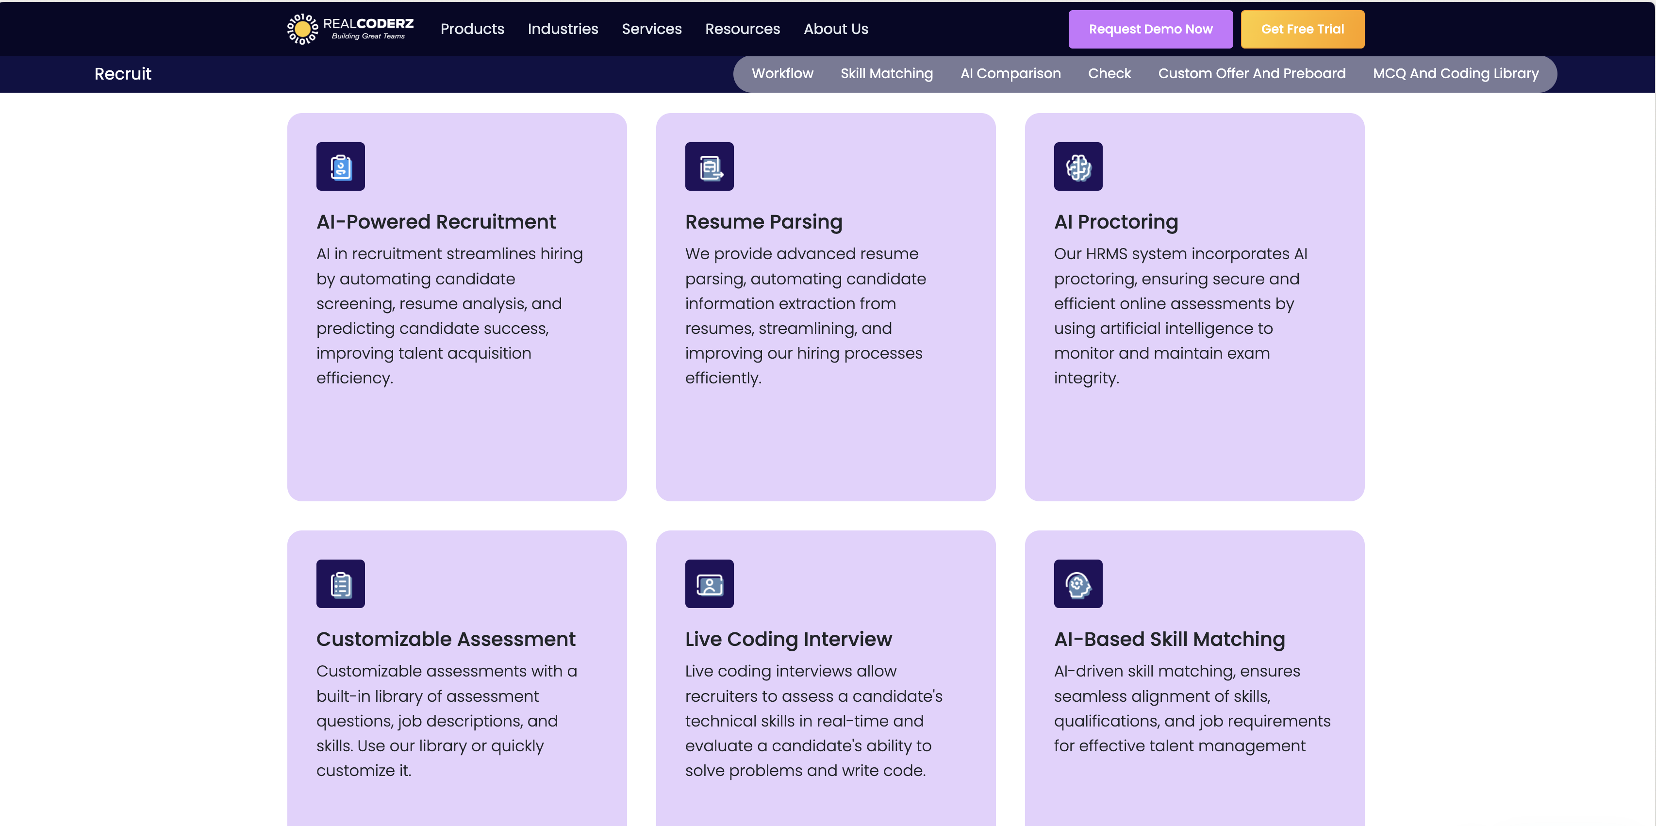Click the AI Comparison navigation tab
Image resolution: width=1656 pixels, height=826 pixels.
pos(1010,74)
